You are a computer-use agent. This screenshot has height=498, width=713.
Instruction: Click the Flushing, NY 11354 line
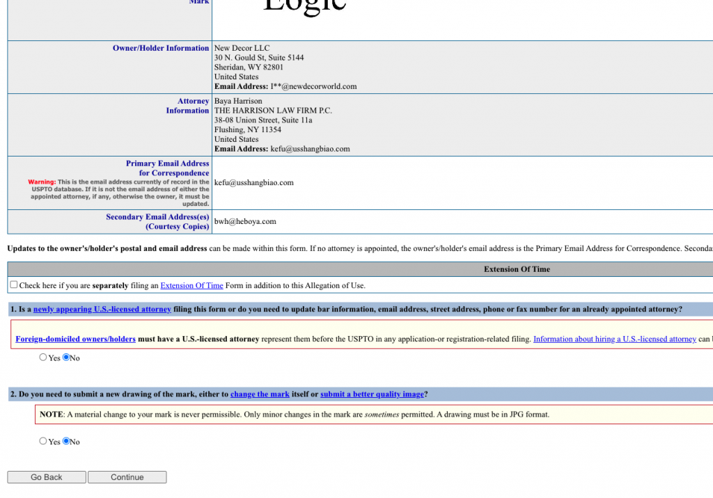[x=248, y=129]
